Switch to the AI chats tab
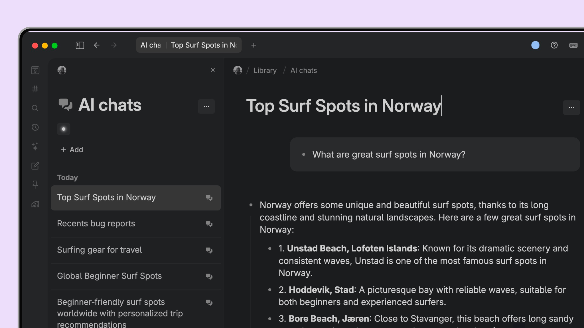 tap(151, 45)
